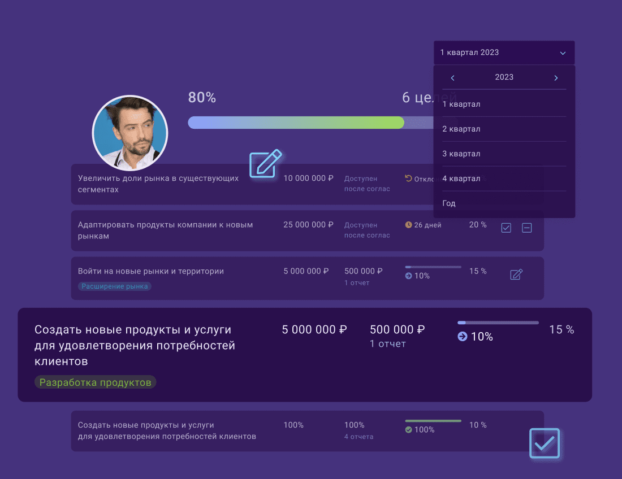Click the 10% arrow icon in highlighted card
This screenshot has height=479, width=622.
point(463,336)
